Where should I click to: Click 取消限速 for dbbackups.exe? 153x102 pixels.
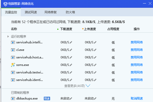tap(137, 98)
